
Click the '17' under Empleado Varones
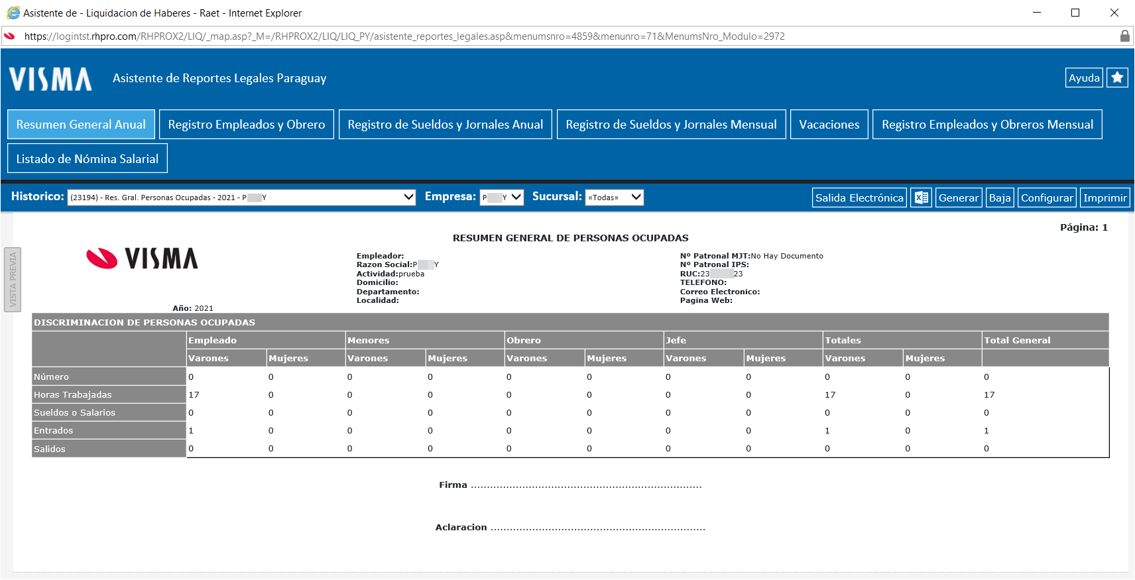[194, 394]
